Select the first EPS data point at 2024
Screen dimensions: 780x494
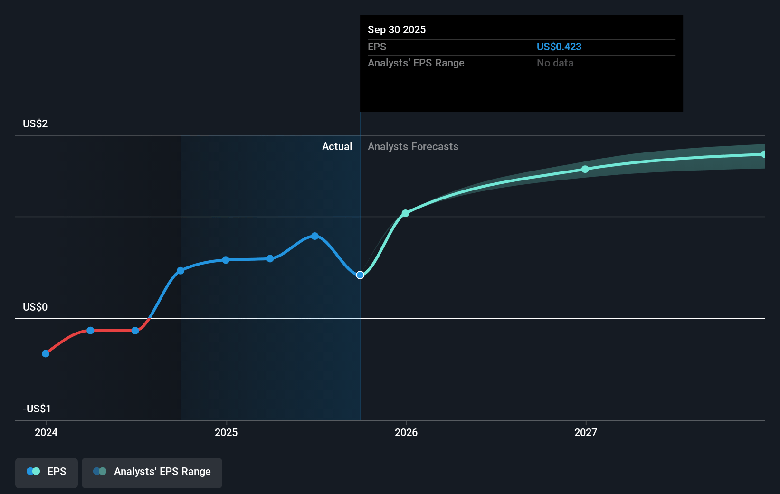pyautogui.click(x=46, y=353)
